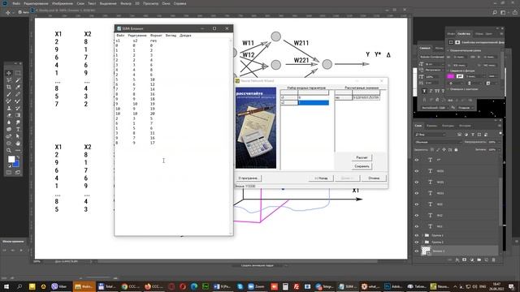Delete the selected layer with trash icon

[x=493, y=260]
